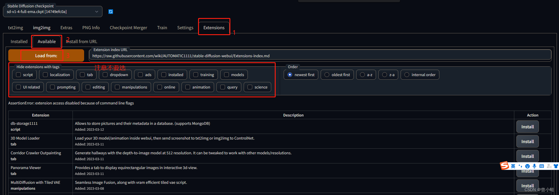Open the Sogou emoji panel icon
The image size is (559, 195).
click(x=527, y=166)
